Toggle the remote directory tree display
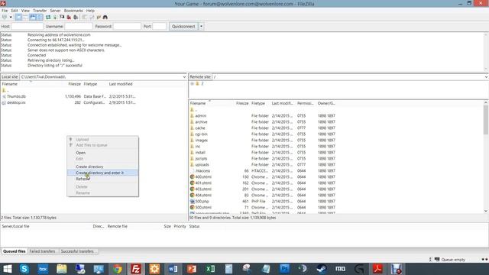 coord(33,17)
